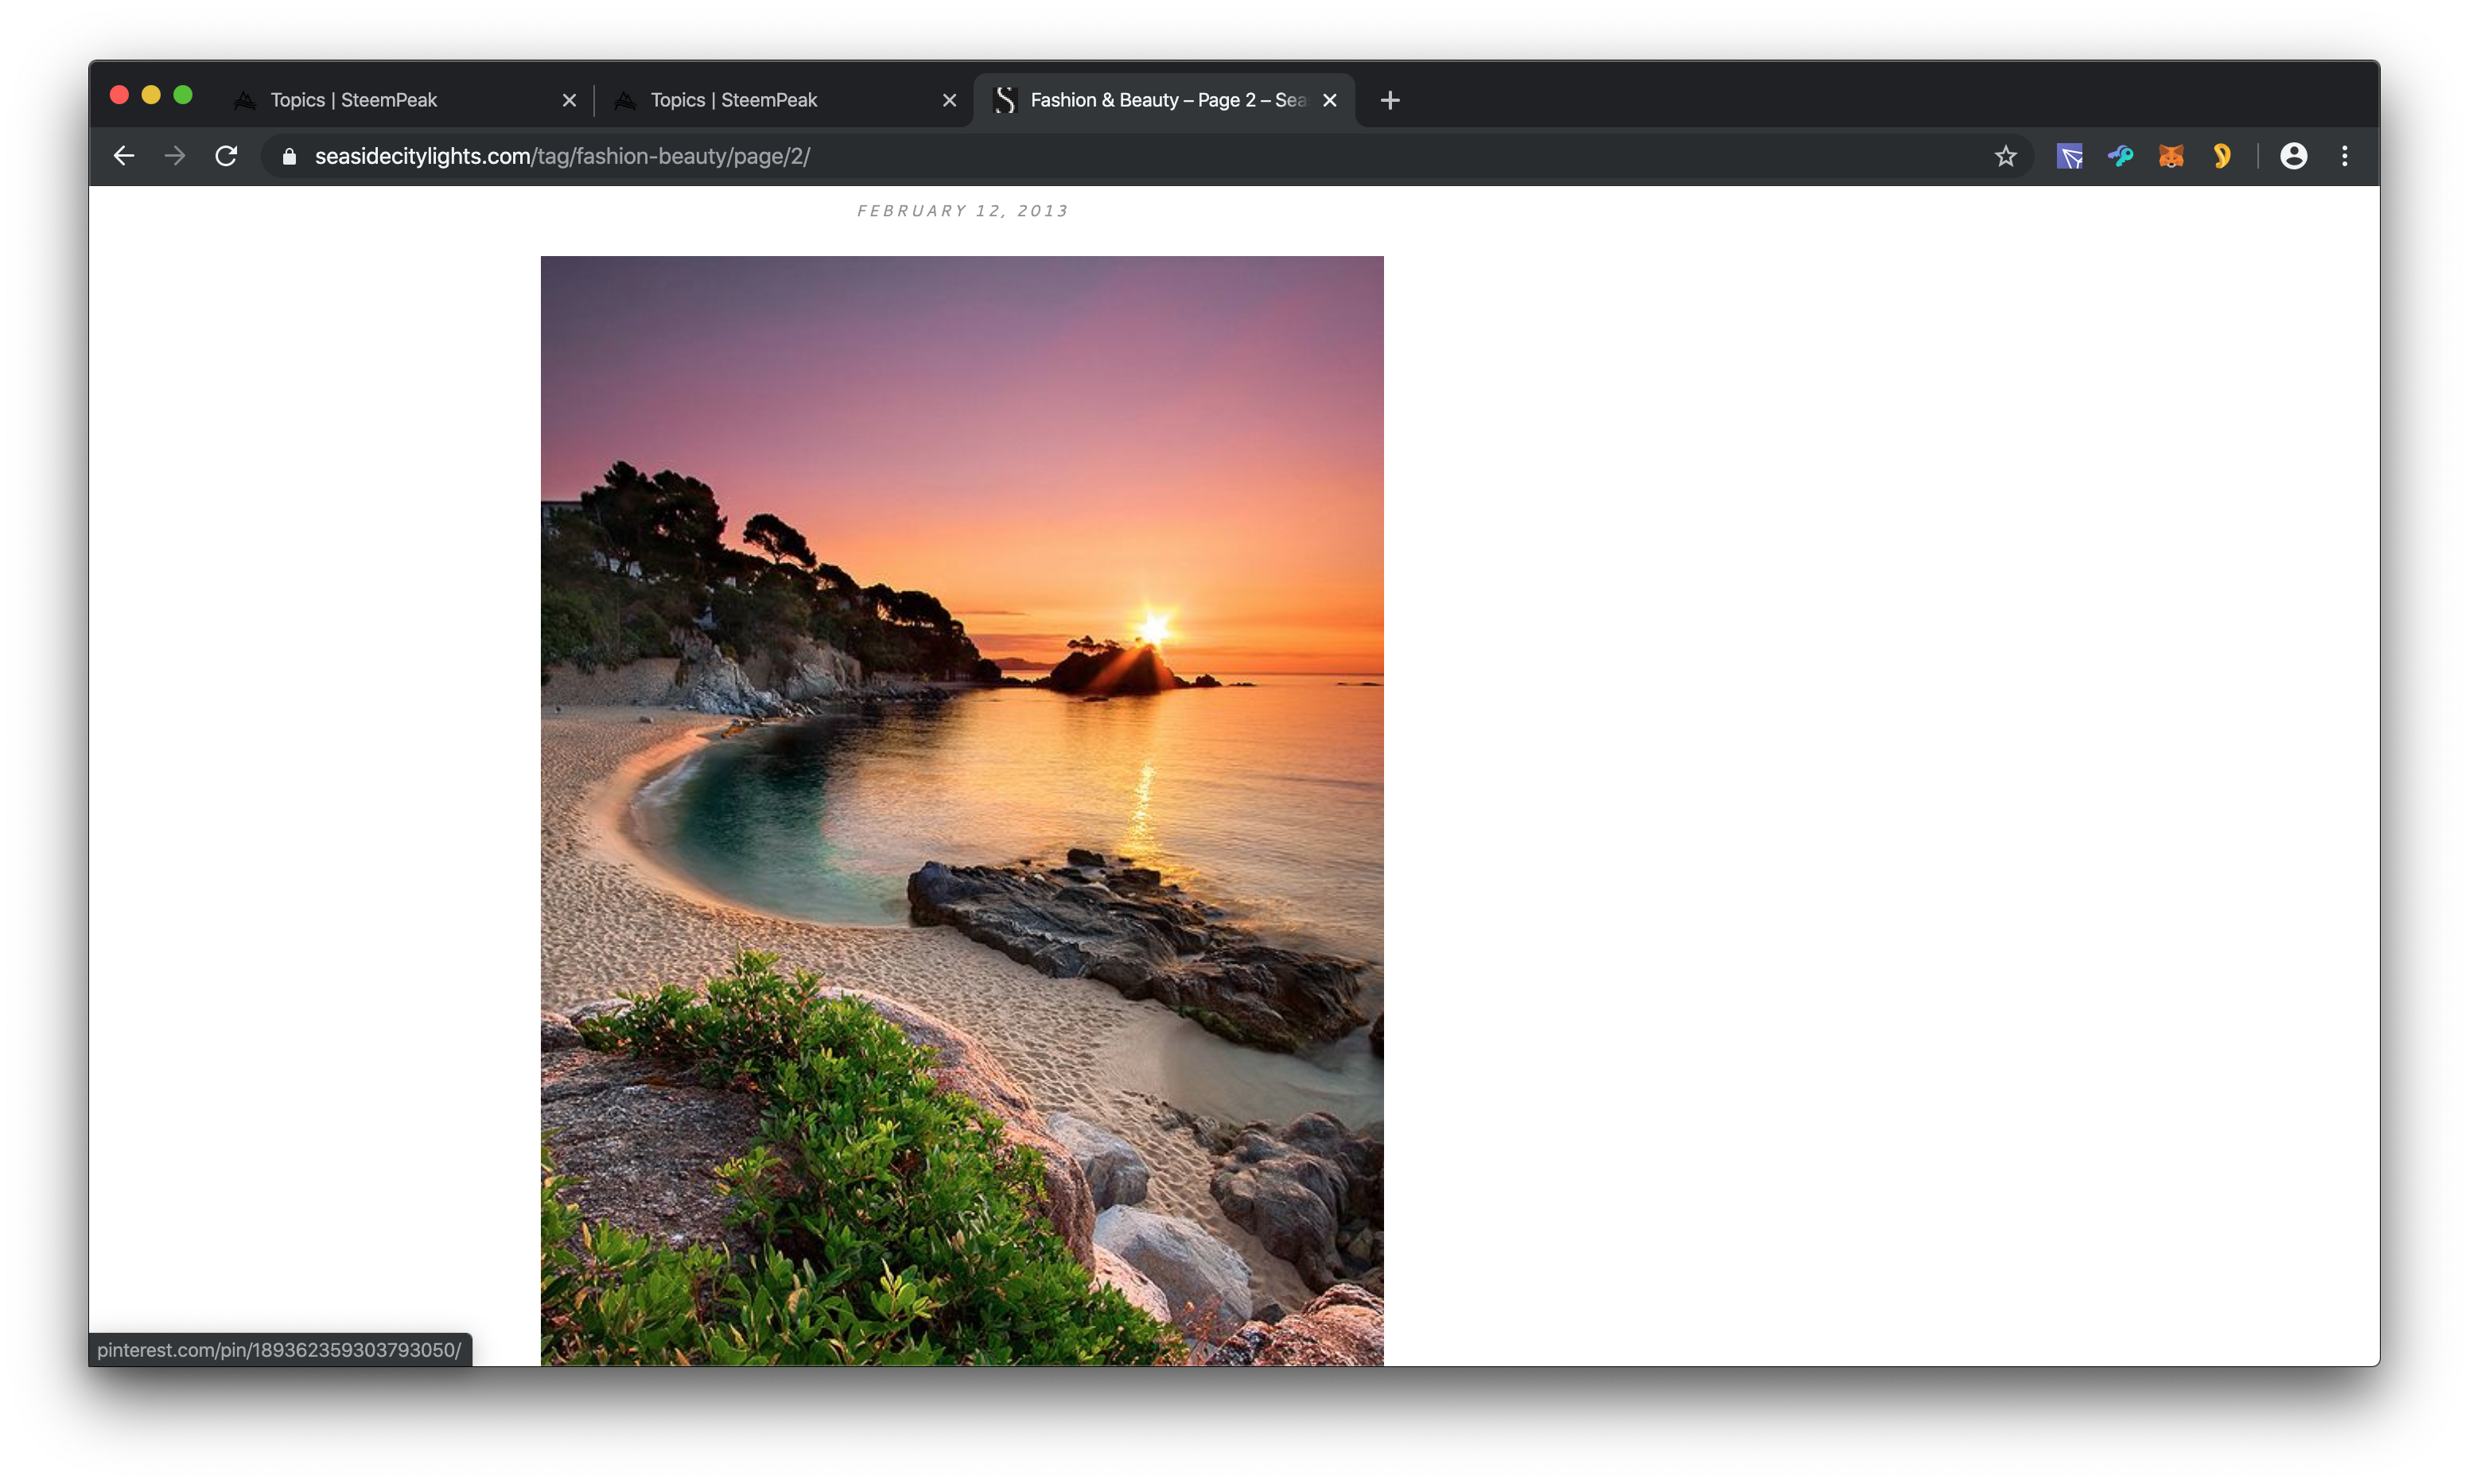
Task: Close the first SteemPeak tab
Action: click(569, 100)
